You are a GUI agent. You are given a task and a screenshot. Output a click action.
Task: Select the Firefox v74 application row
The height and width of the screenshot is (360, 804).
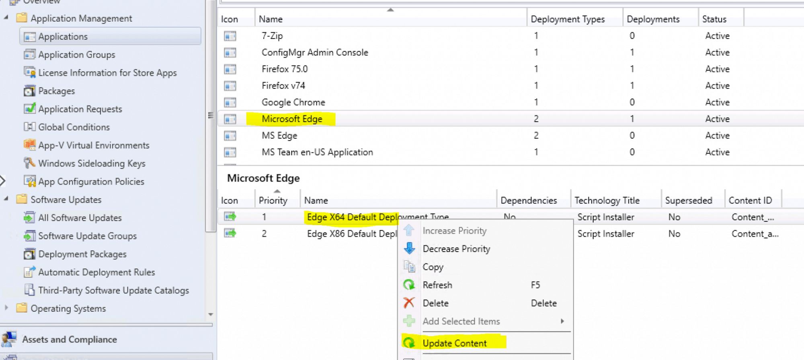click(511, 86)
